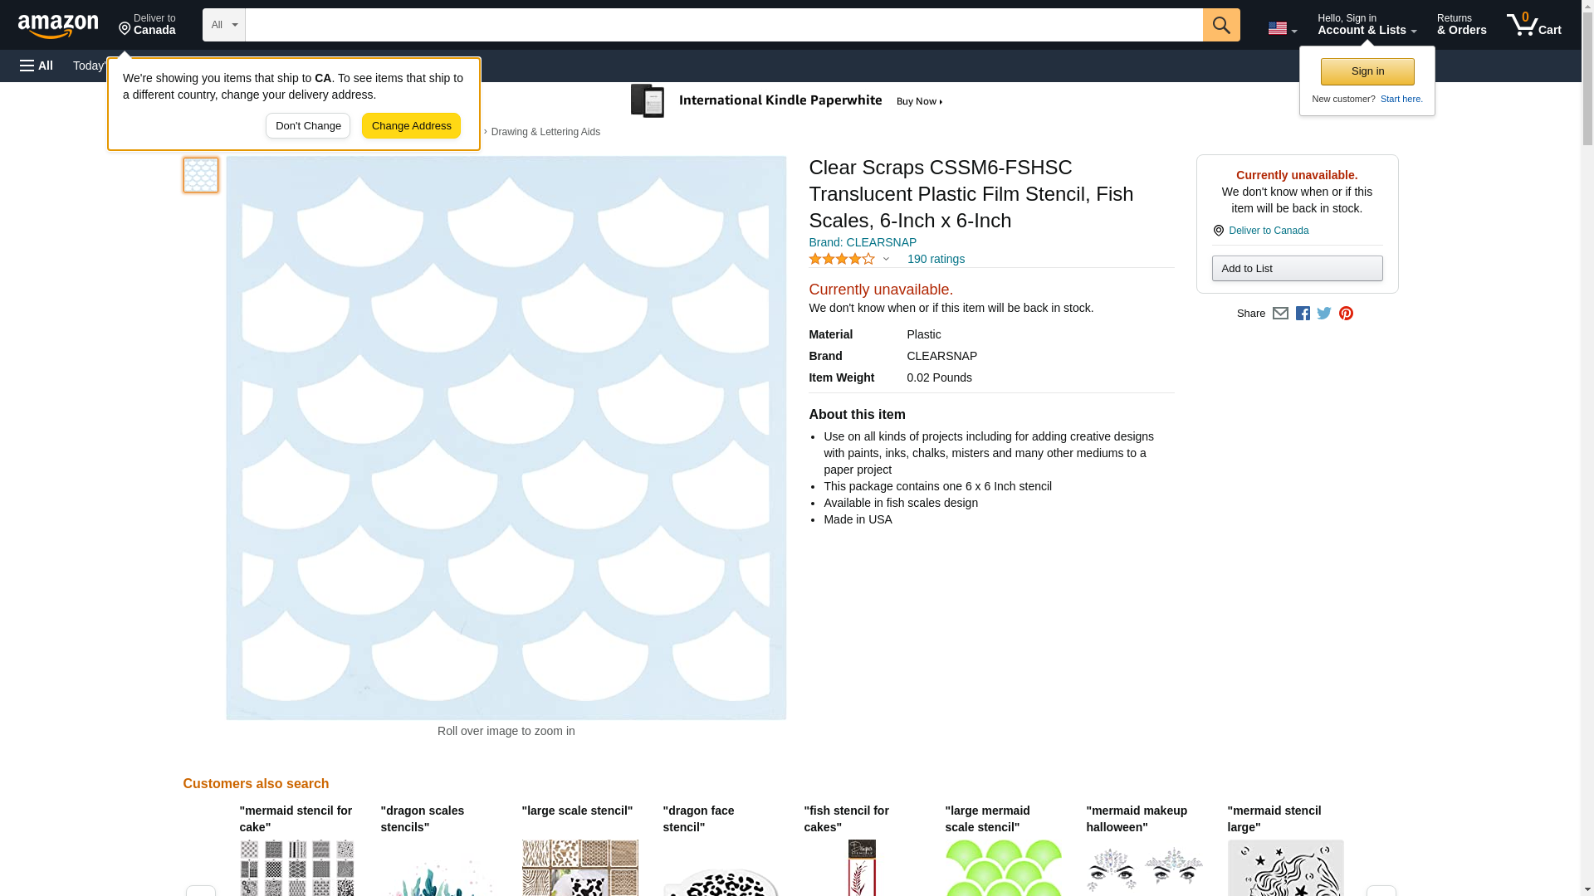
Task: Click the Sign in button
Action: tap(1367, 71)
